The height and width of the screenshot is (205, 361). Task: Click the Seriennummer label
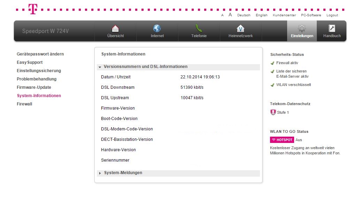[x=115, y=160]
